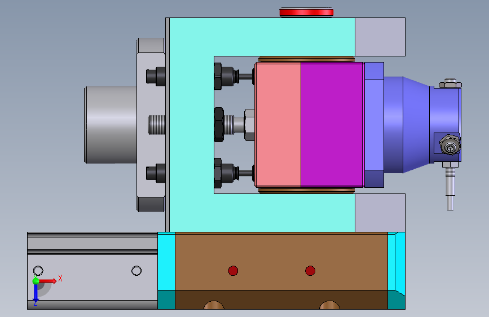This screenshot has width=489, height=317.
Task: Pick the upper grey end block of bracket
Action: 380,37
